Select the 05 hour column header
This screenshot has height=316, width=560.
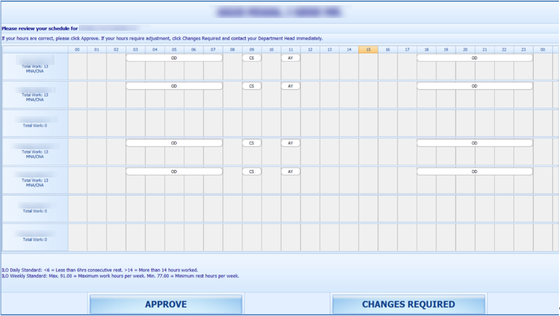(174, 50)
